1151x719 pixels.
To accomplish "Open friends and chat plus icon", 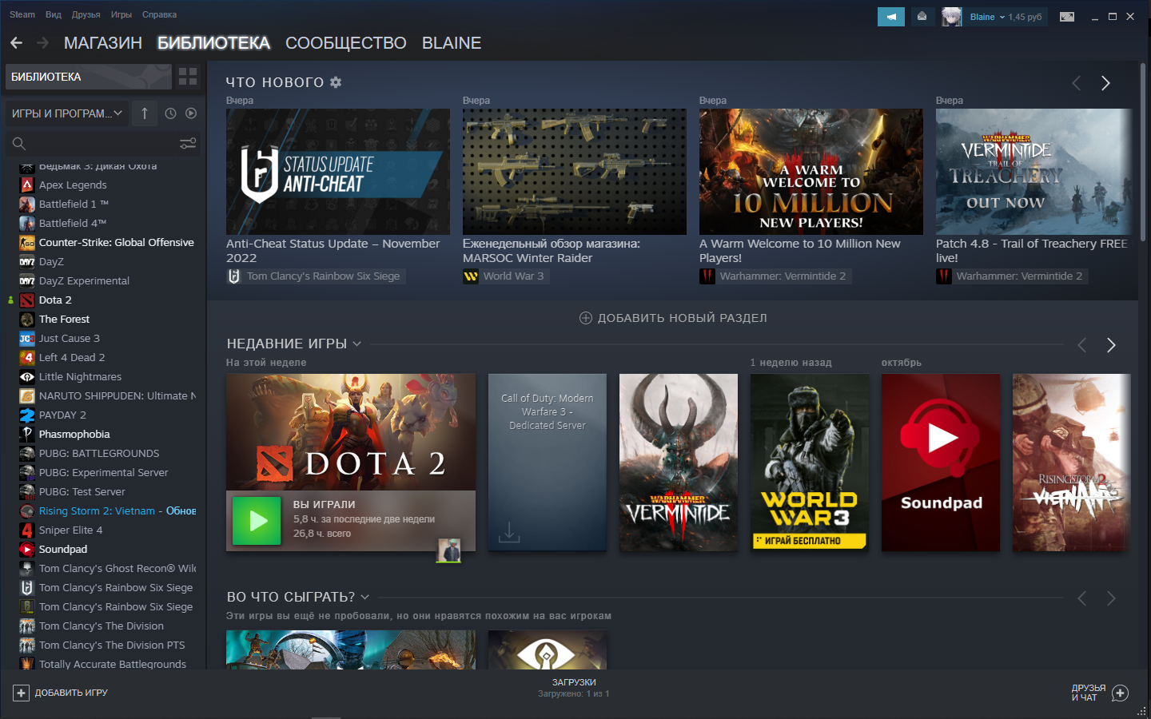I will point(1121,693).
